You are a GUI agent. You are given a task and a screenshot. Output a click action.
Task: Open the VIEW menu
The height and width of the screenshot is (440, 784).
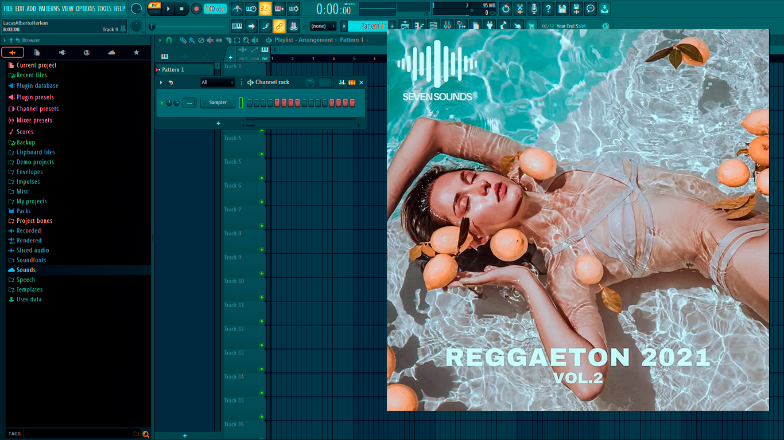point(68,9)
